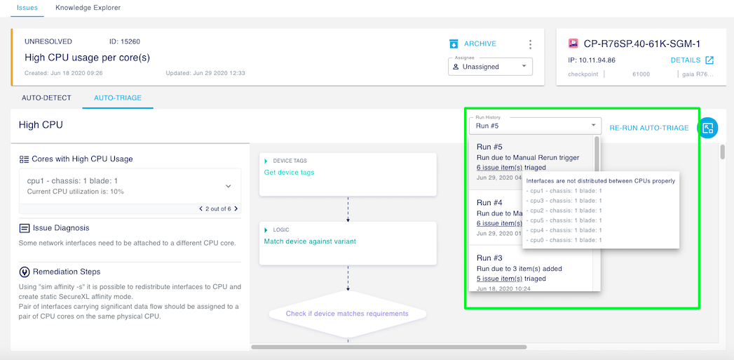Click the device icon beside CP-R76SP.40-61K-SGM-1
The height and width of the screenshot is (360, 734).
[573, 44]
